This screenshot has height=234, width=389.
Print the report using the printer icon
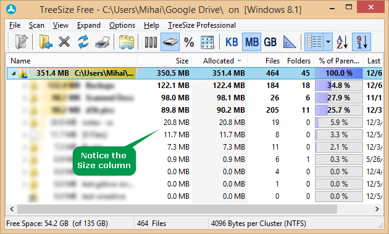click(x=102, y=42)
